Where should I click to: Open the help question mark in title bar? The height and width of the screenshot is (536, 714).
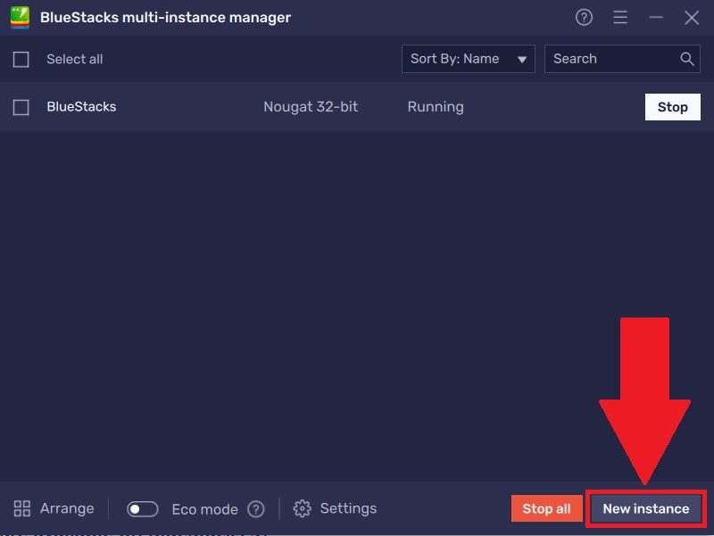584,17
